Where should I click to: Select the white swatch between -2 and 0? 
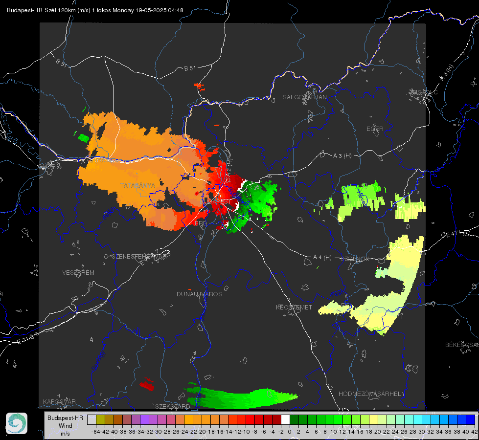coord(285,420)
